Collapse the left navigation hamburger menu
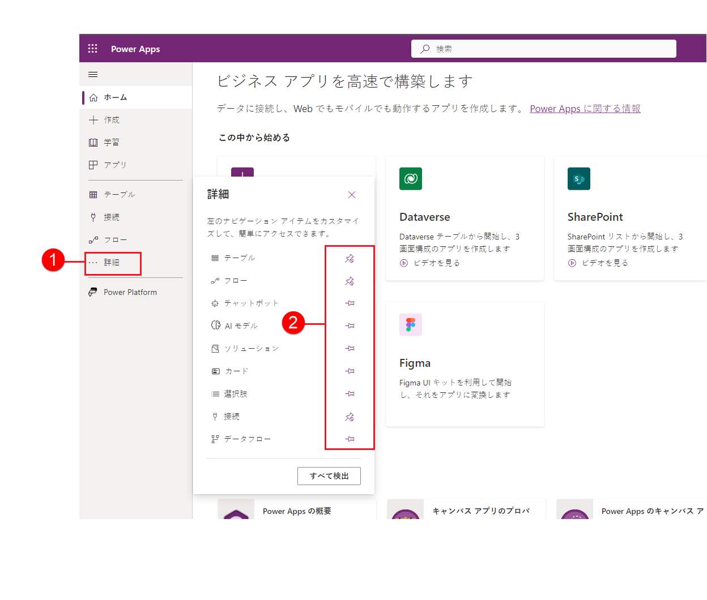 (x=93, y=74)
